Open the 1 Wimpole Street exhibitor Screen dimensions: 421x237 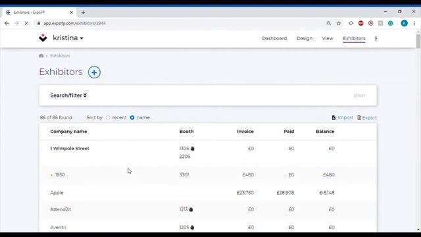pyautogui.click(x=70, y=149)
